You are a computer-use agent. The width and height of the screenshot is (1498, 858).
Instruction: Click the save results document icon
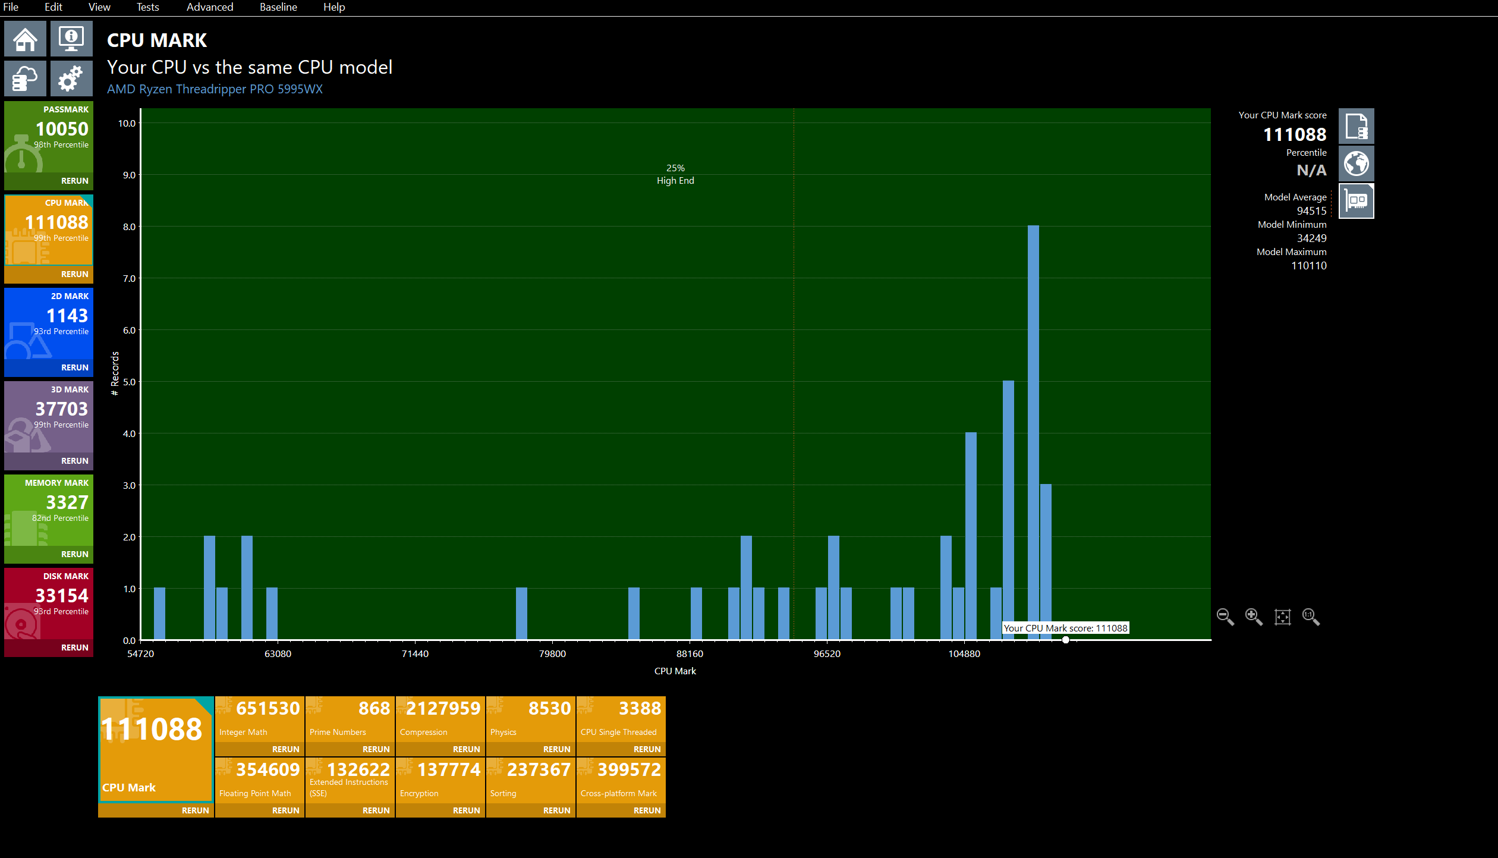coord(1356,126)
